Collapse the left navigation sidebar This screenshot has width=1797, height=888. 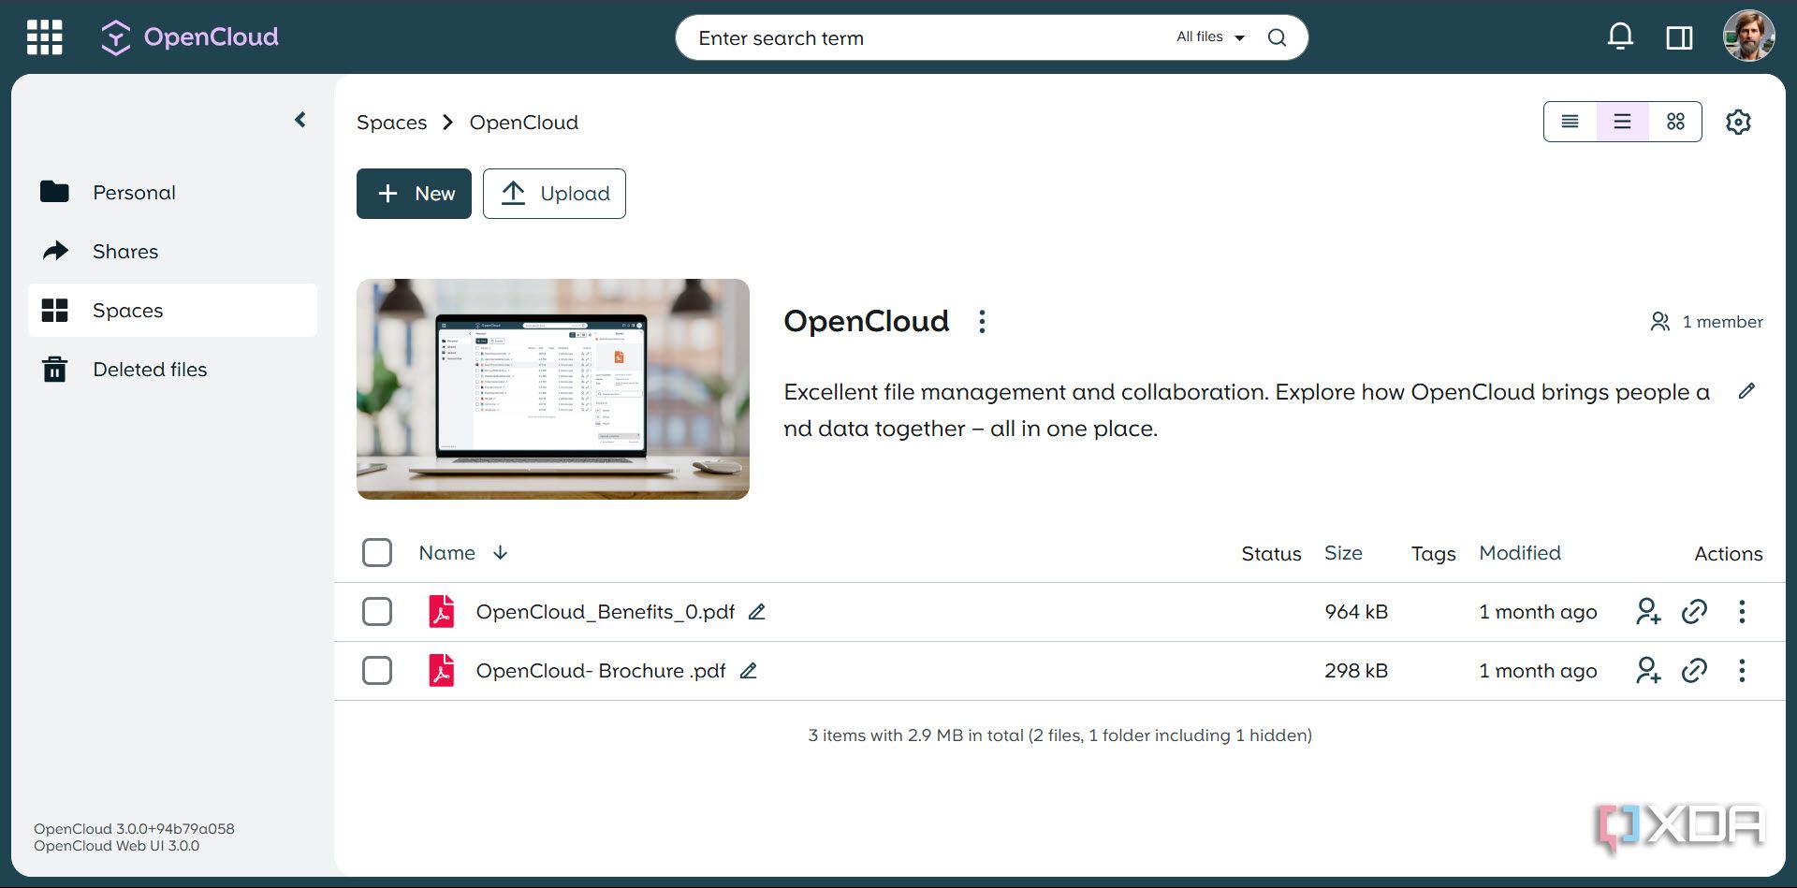[x=300, y=120]
